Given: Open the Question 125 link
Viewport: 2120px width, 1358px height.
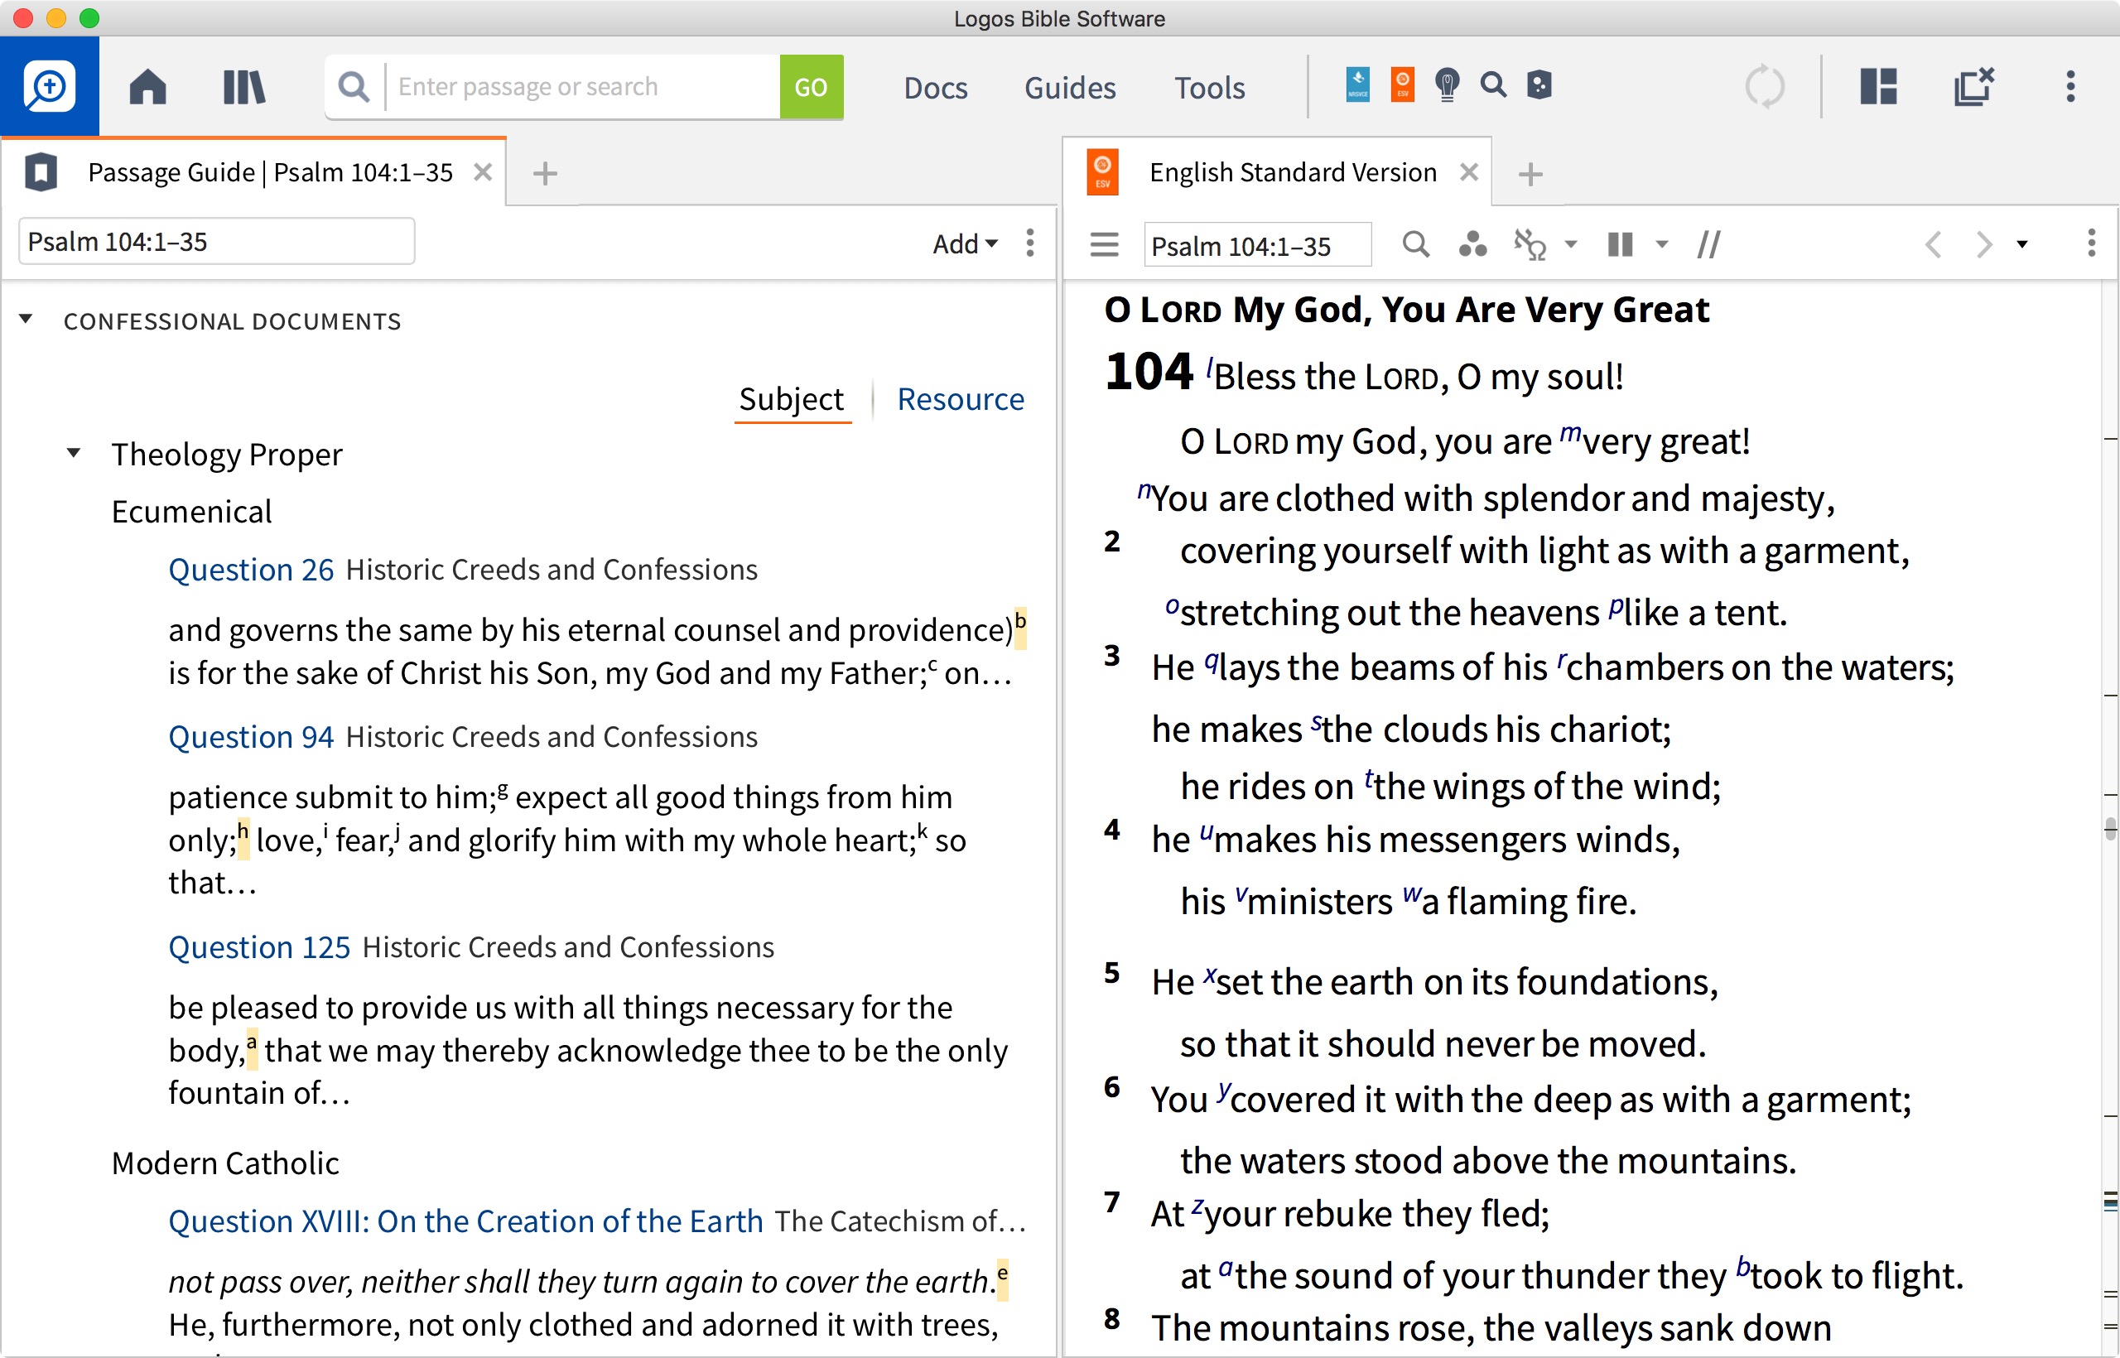Looking at the screenshot, I should click(259, 947).
